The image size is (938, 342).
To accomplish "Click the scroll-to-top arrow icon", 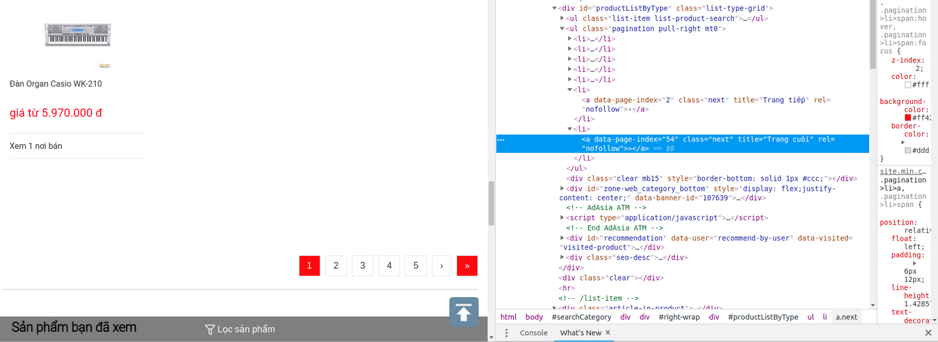I will click(464, 311).
